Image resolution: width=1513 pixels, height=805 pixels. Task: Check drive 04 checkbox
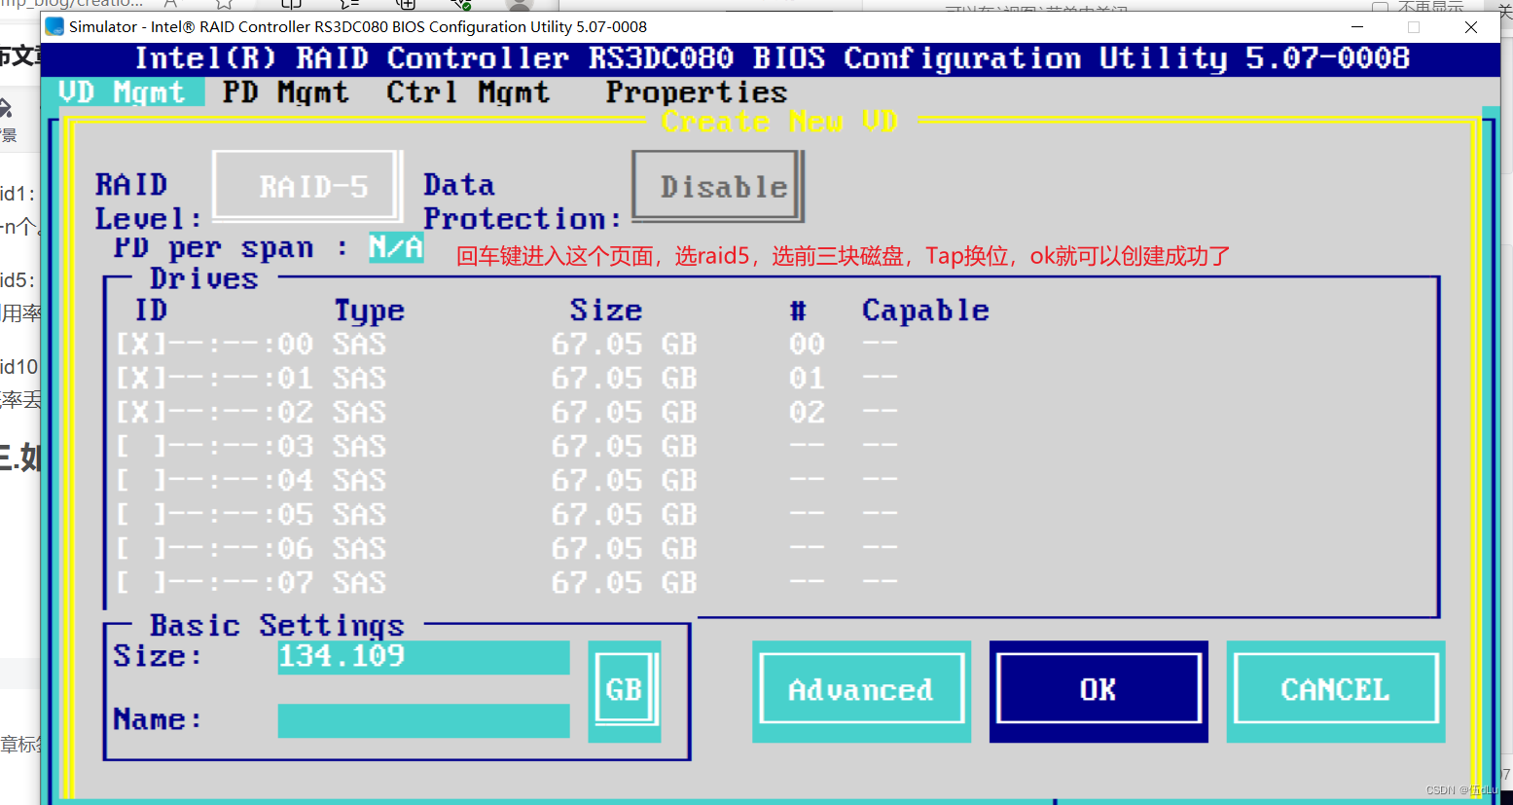140,481
